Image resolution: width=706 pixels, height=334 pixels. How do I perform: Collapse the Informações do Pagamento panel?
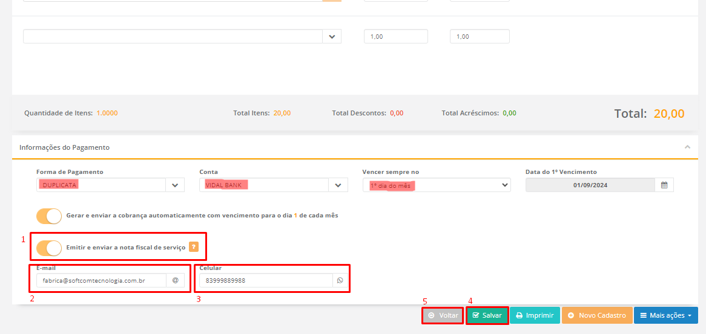[687, 147]
